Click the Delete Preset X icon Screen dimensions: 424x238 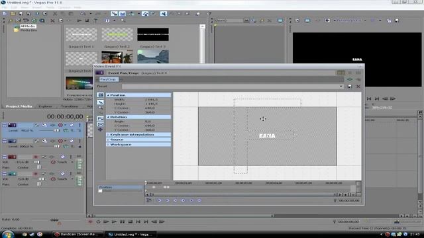point(358,87)
